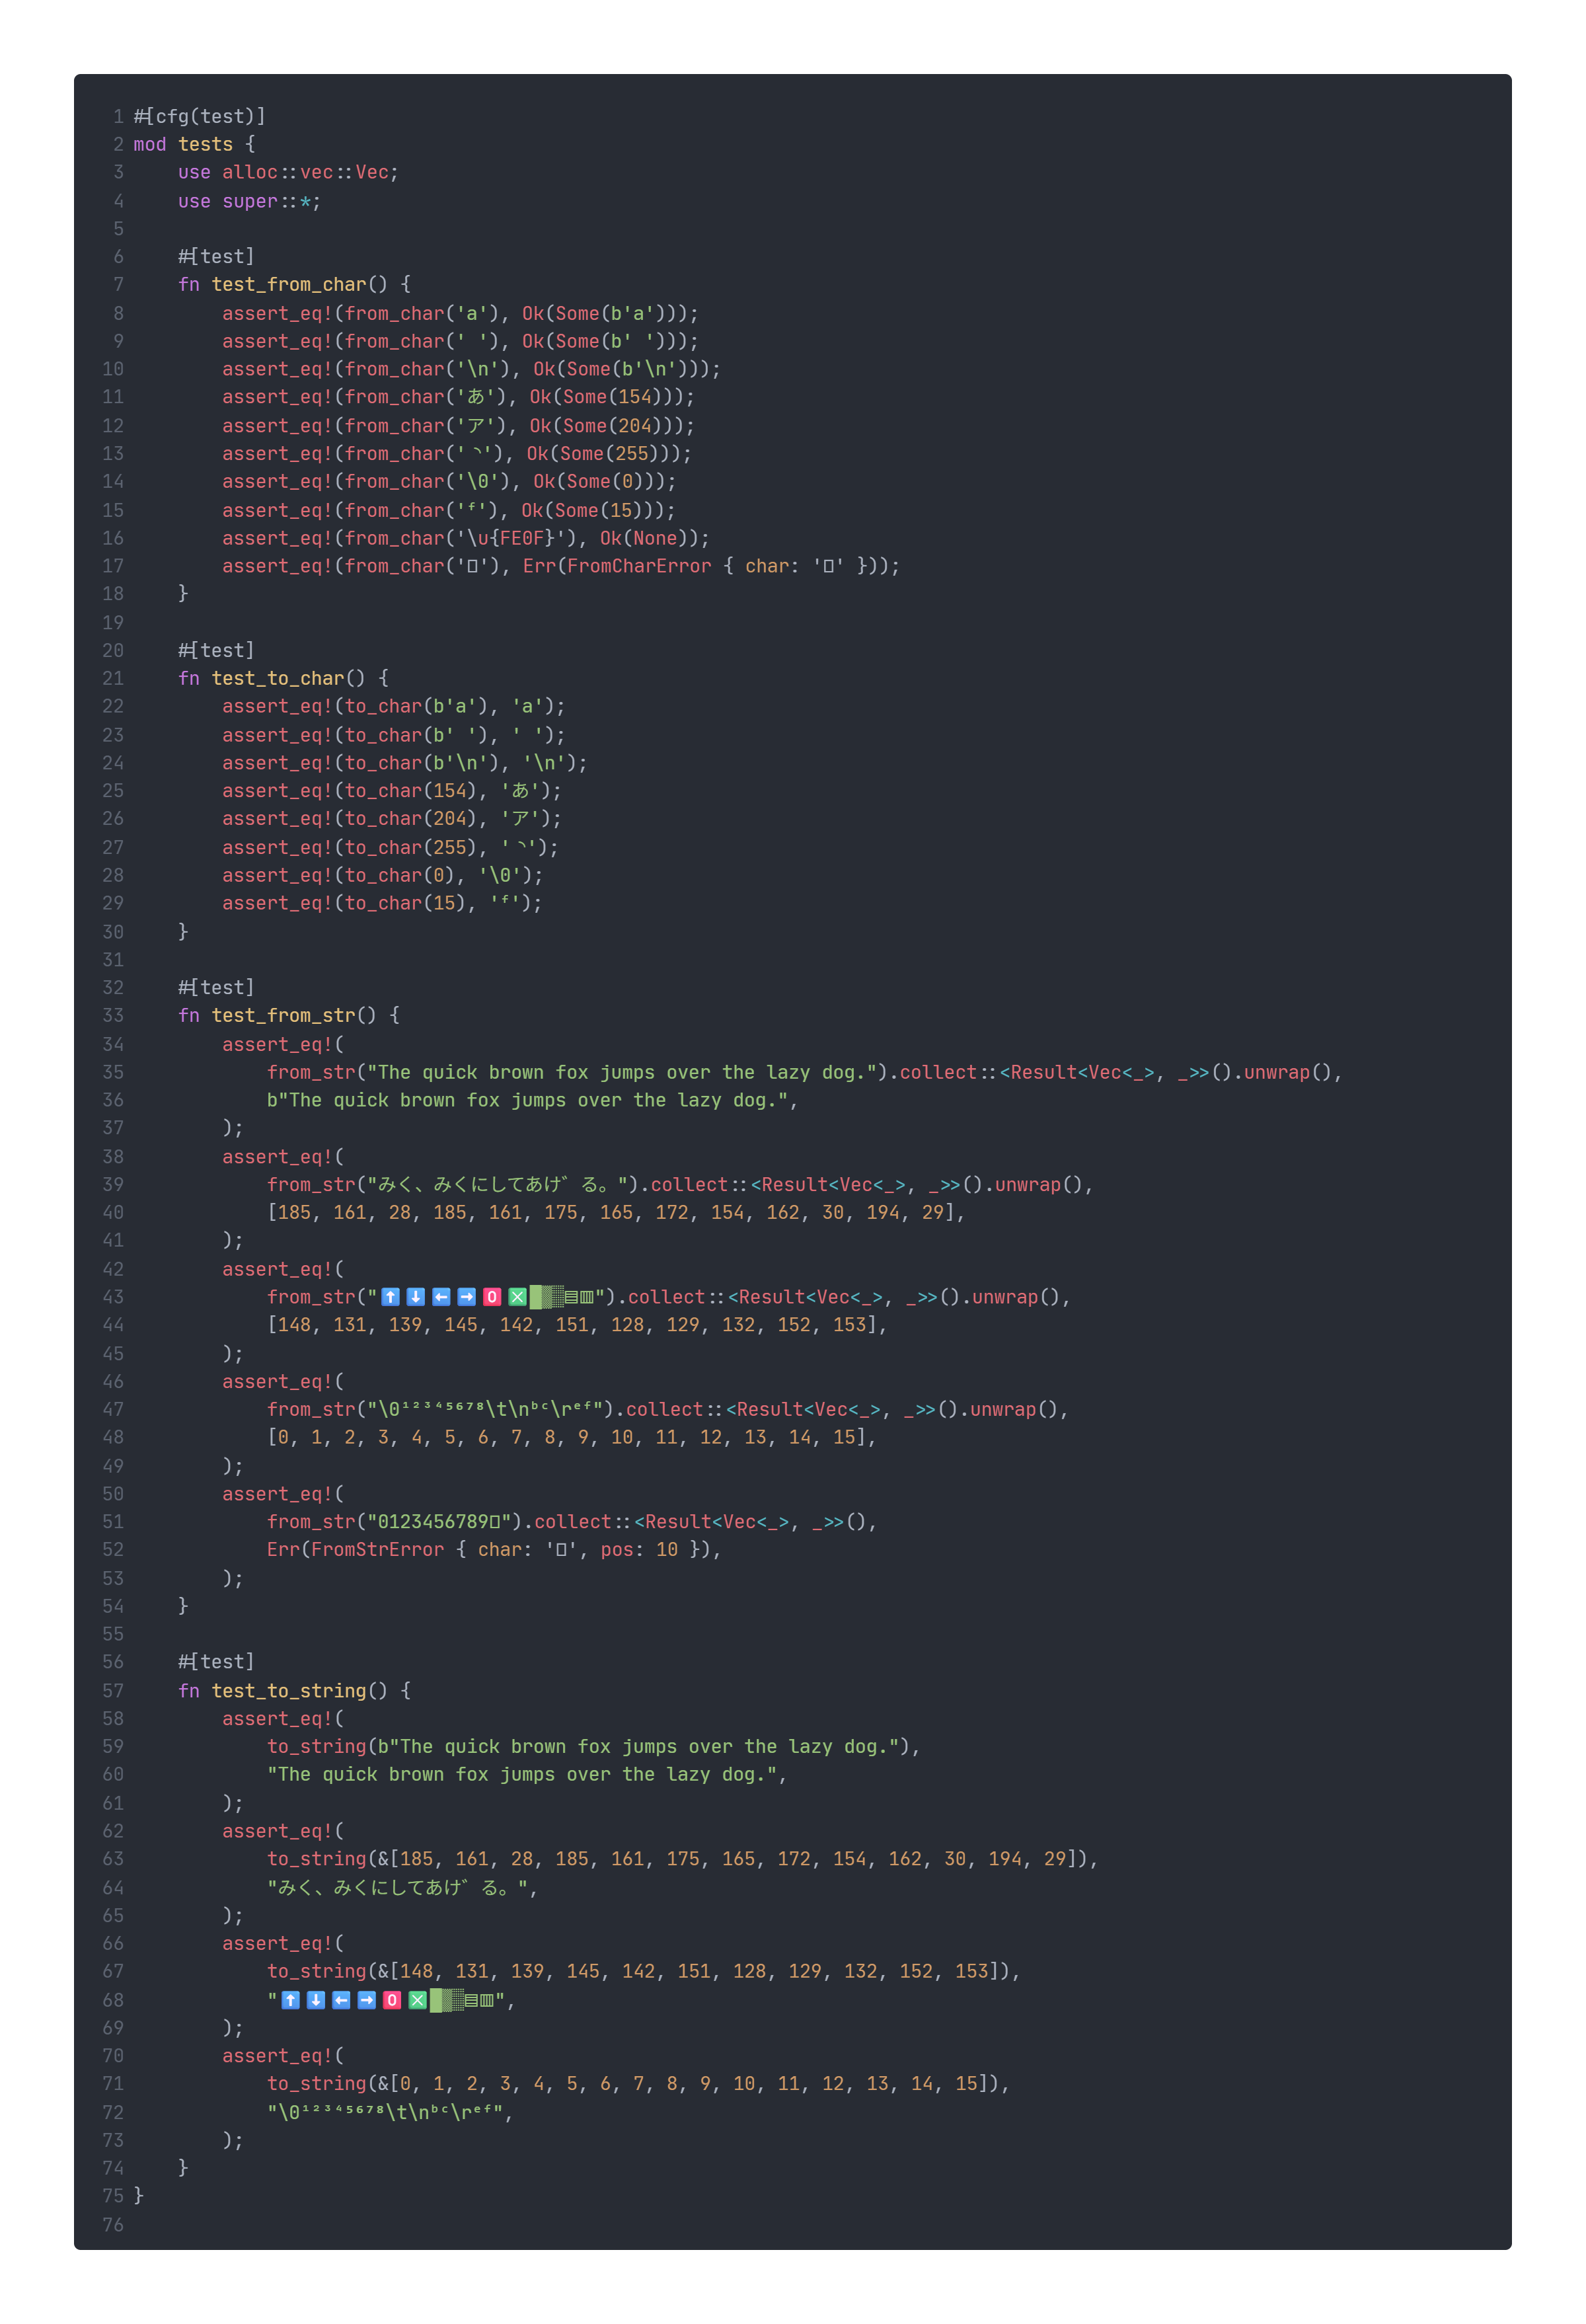Click the test_to_string function name
Screen dimensions: 1586x2324
(x=288, y=1691)
